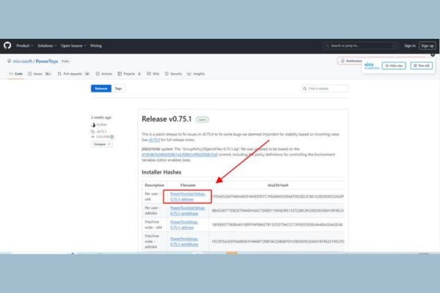Screen dimensions: 440x293
Task: Switch to the Insights tab
Action: tap(196, 74)
